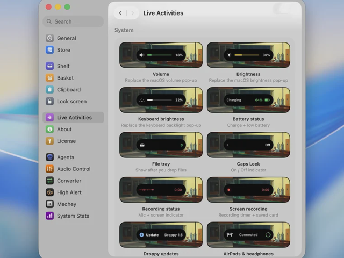
Task: Click the About info icon
Action: pos(50,129)
